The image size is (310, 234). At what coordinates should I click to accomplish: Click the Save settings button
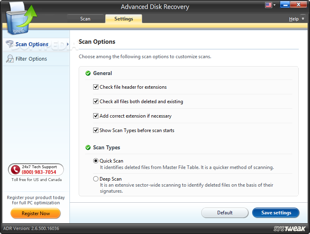pyautogui.click(x=276, y=213)
